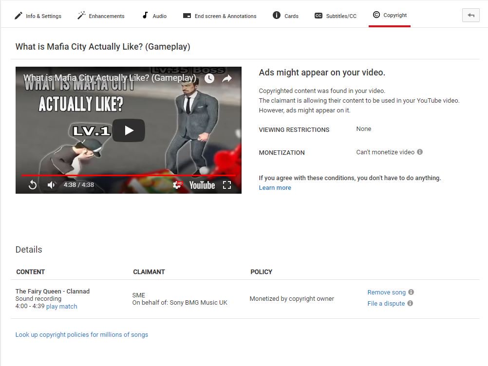Click the Ads might appear on your video heading
488x366 pixels.
[322, 73]
